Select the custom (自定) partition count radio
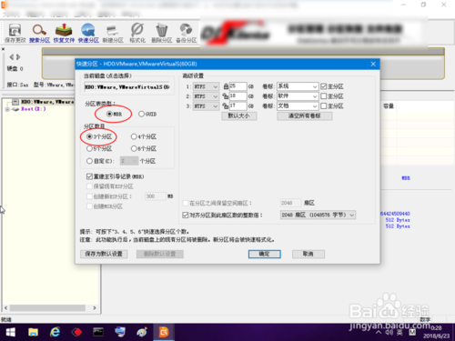Screen dimensions: 455x341 point(89,161)
